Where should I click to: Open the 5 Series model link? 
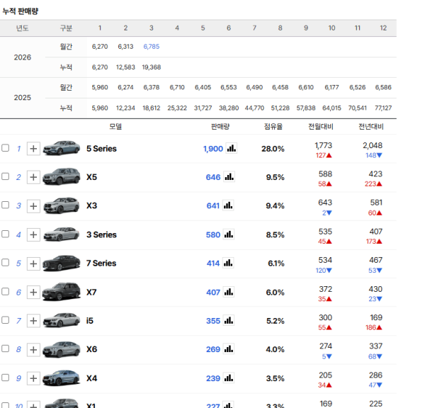pos(101,149)
